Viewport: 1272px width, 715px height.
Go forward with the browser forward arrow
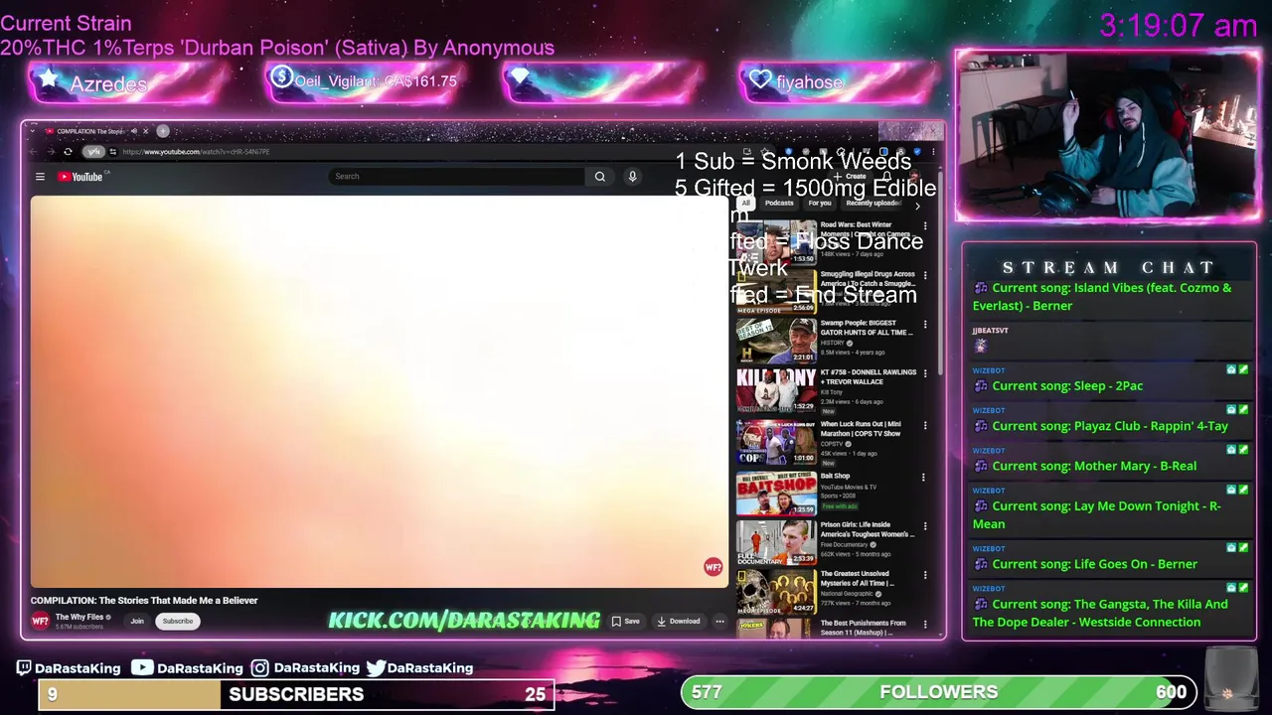coord(50,152)
